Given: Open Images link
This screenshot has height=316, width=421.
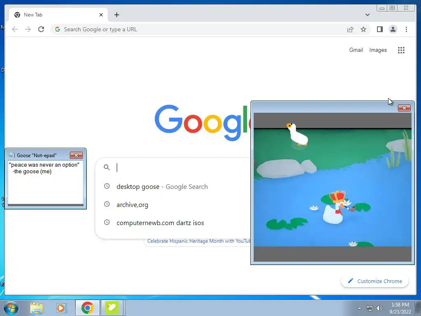Looking at the screenshot, I should pyautogui.click(x=378, y=50).
